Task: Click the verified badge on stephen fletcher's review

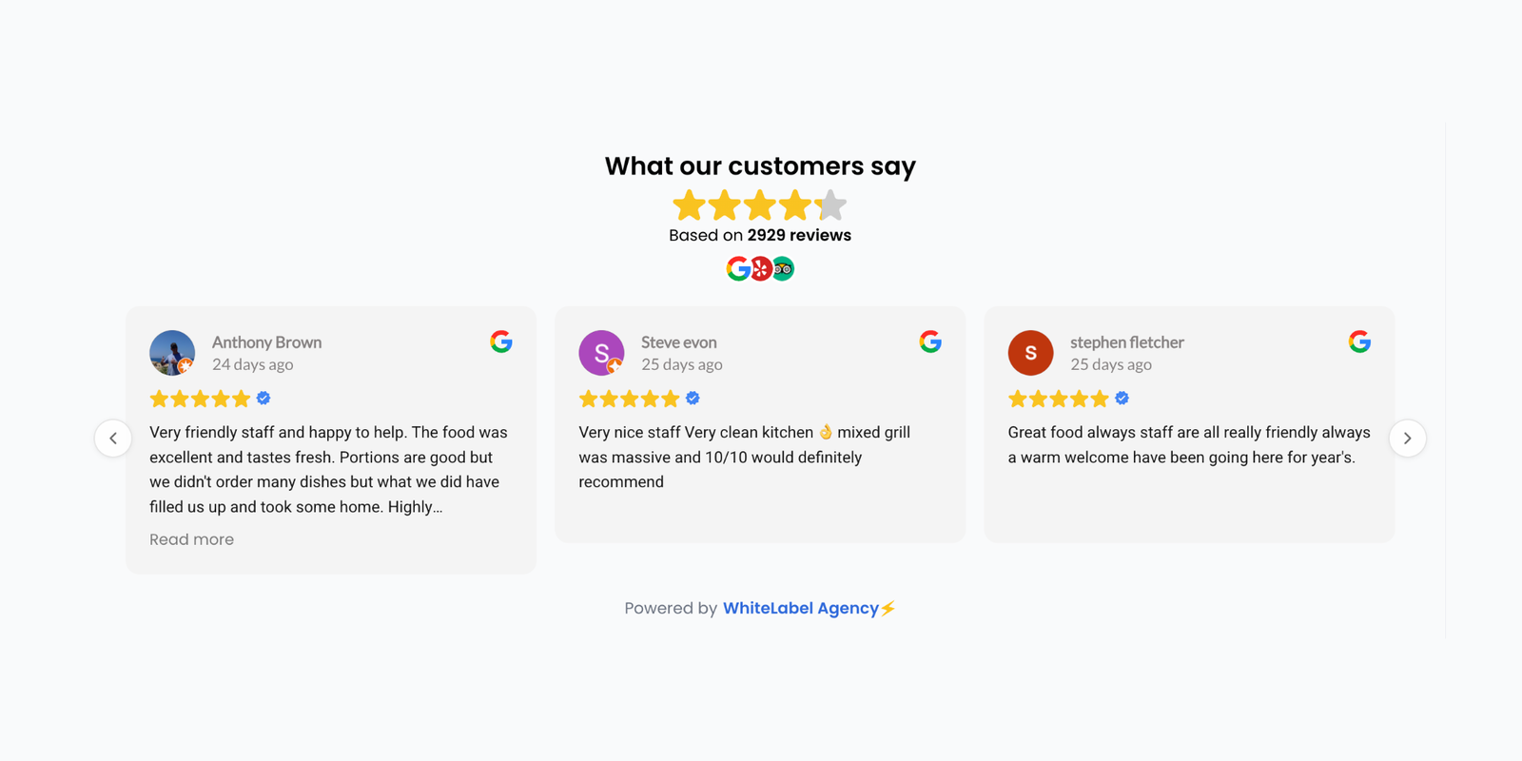Action: pos(1122,399)
